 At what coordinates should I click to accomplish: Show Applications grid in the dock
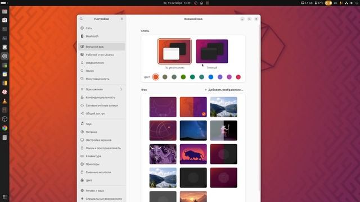pos(4,197)
